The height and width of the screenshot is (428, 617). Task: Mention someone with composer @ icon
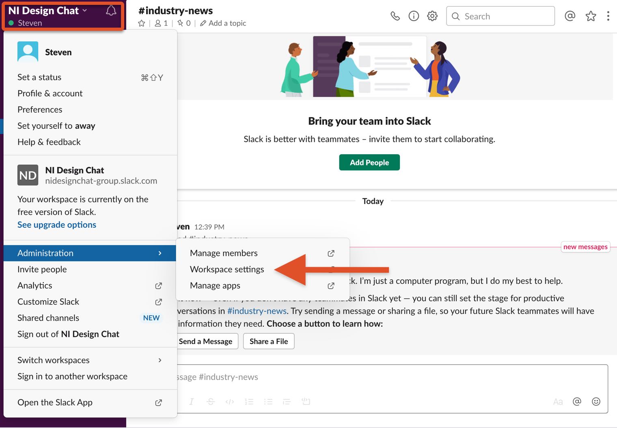click(x=577, y=402)
